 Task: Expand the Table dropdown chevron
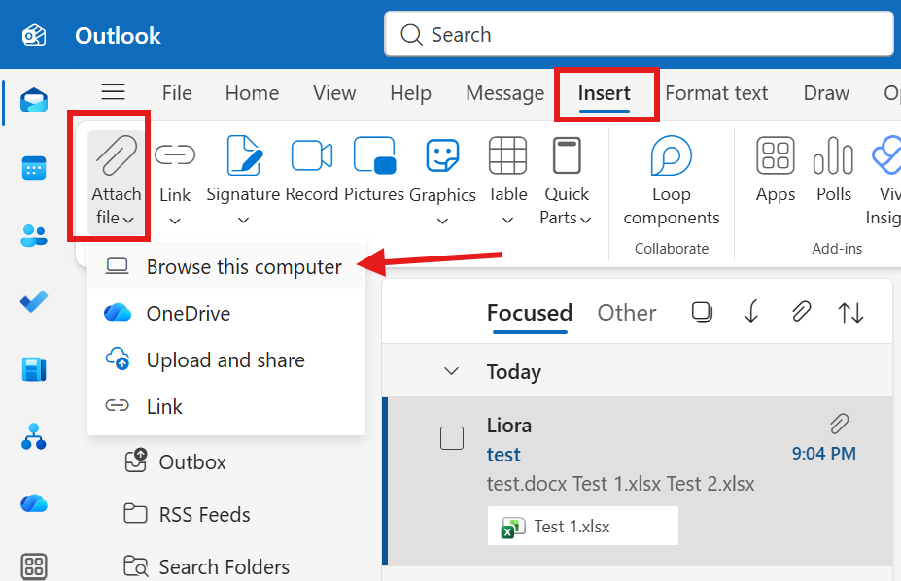507,221
